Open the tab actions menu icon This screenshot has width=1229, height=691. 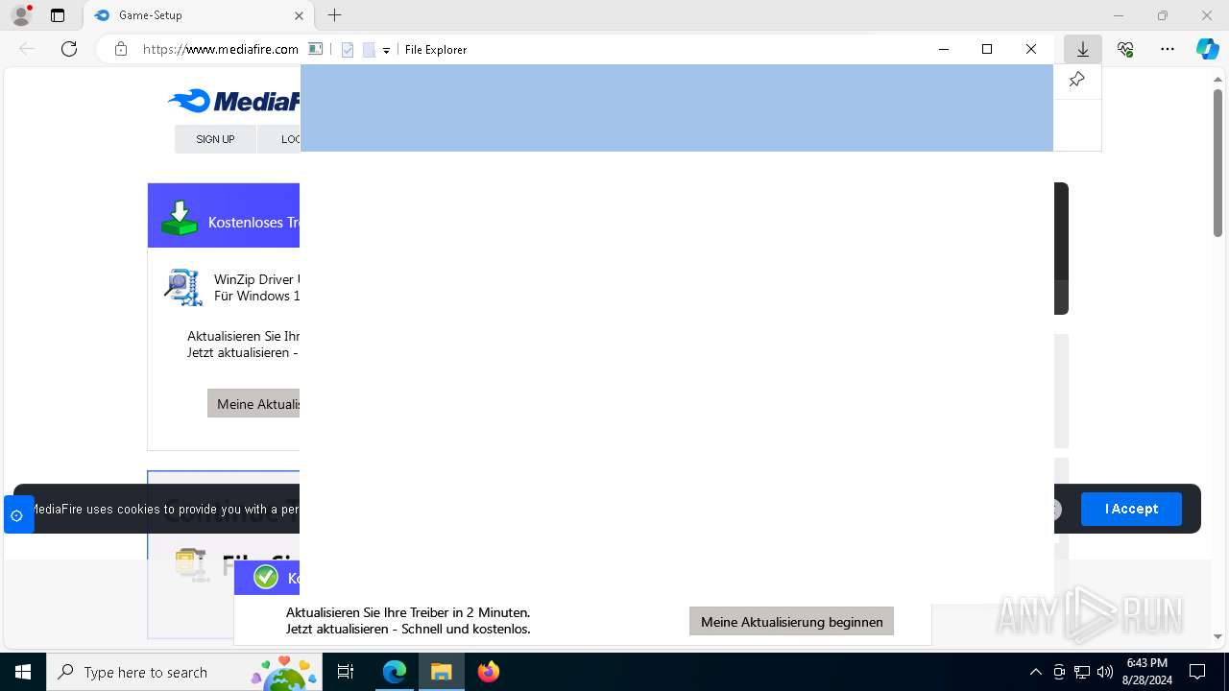58,15
